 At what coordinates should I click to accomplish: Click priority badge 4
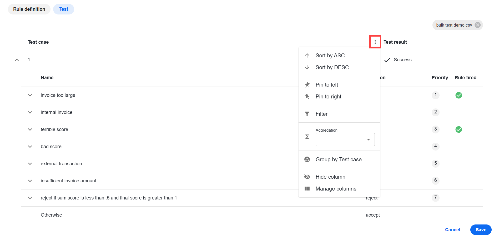coord(436,146)
